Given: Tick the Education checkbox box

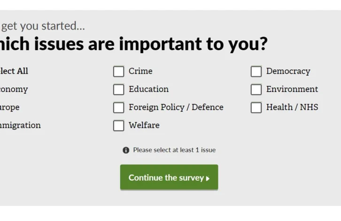Looking at the screenshot, I should click(x=118, y=89).
